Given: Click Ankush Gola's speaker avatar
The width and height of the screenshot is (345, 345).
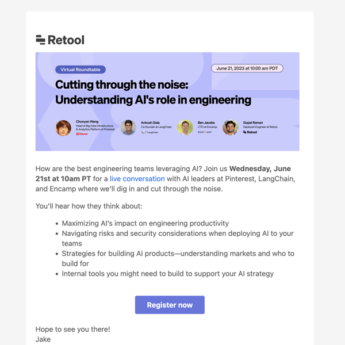Looking at the screenshot, I should [129, 128].
